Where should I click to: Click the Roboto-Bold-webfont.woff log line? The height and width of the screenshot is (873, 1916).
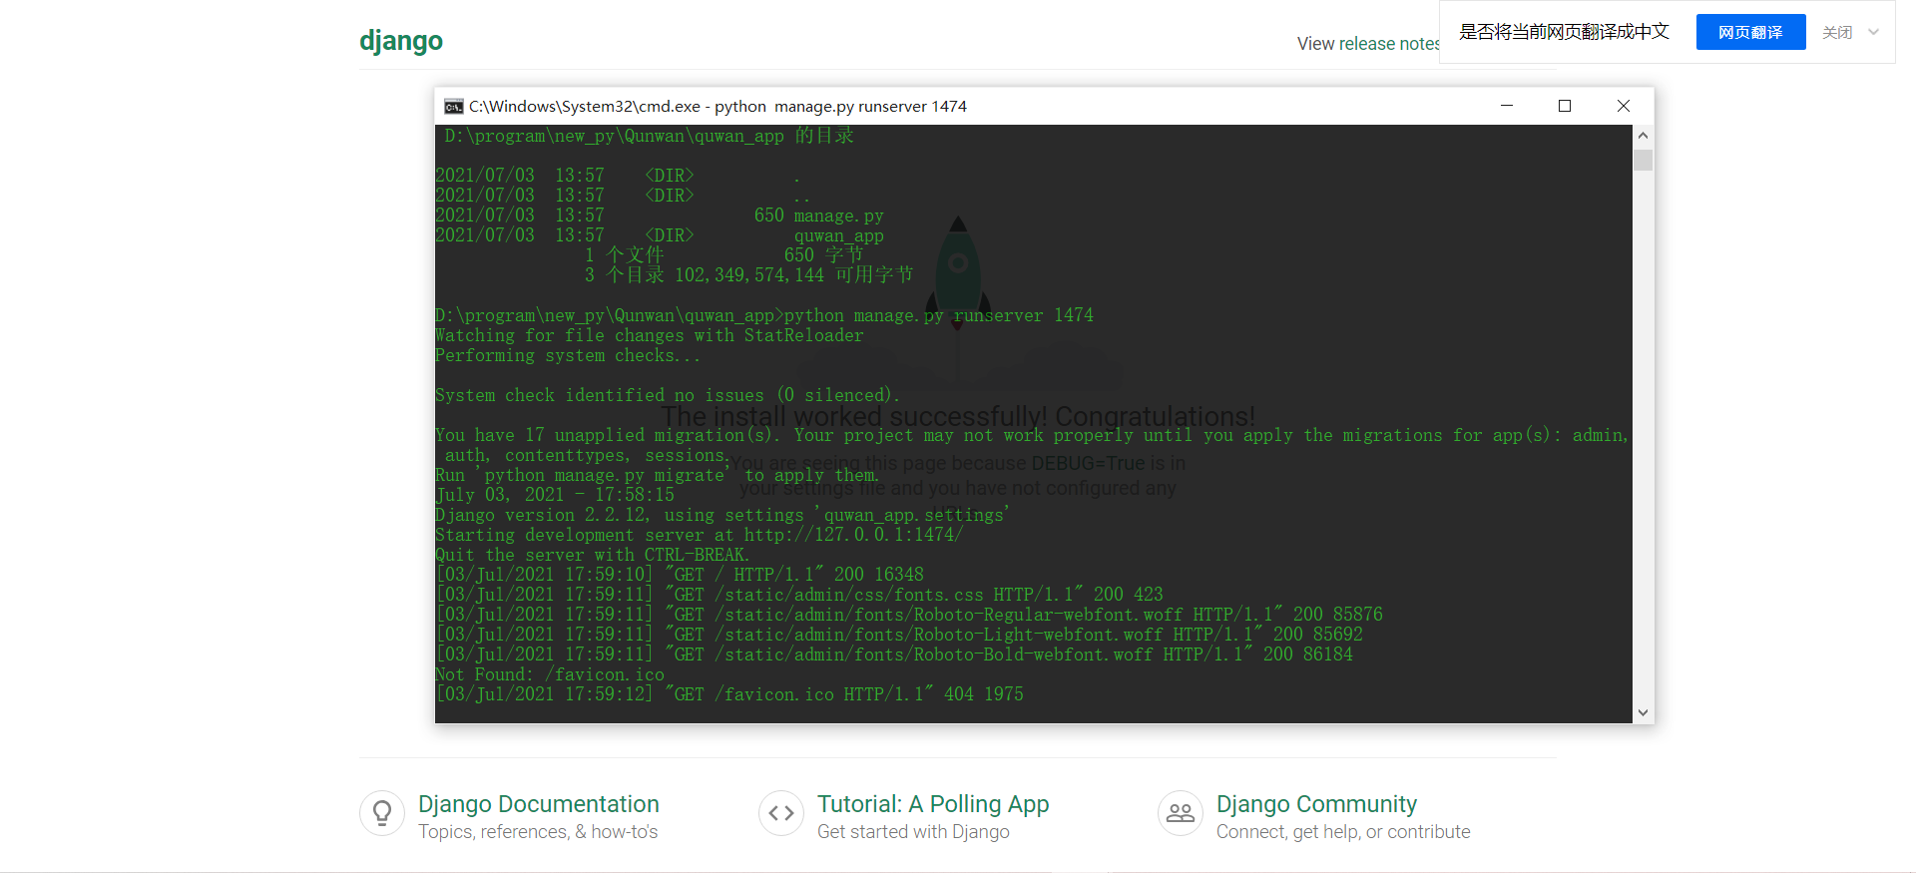[x=894, y=655]
